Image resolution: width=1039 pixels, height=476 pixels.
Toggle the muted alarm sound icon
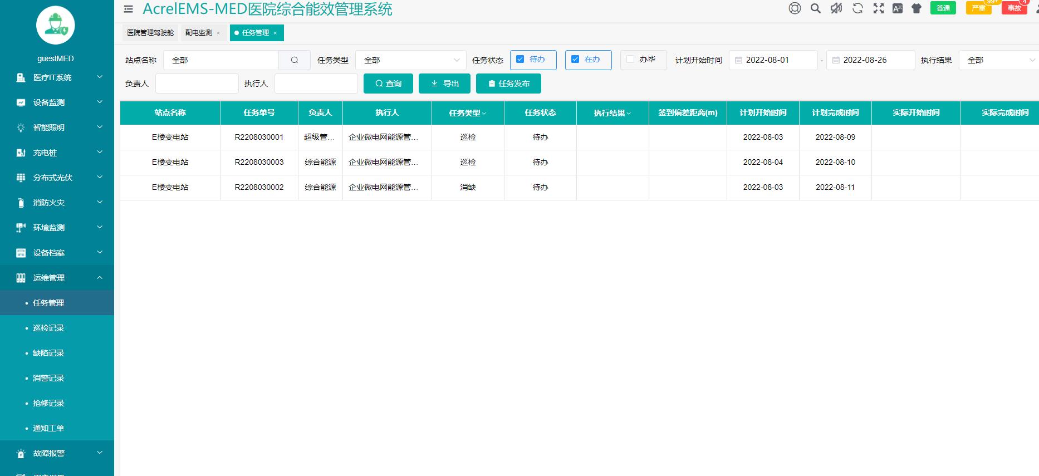836,8
